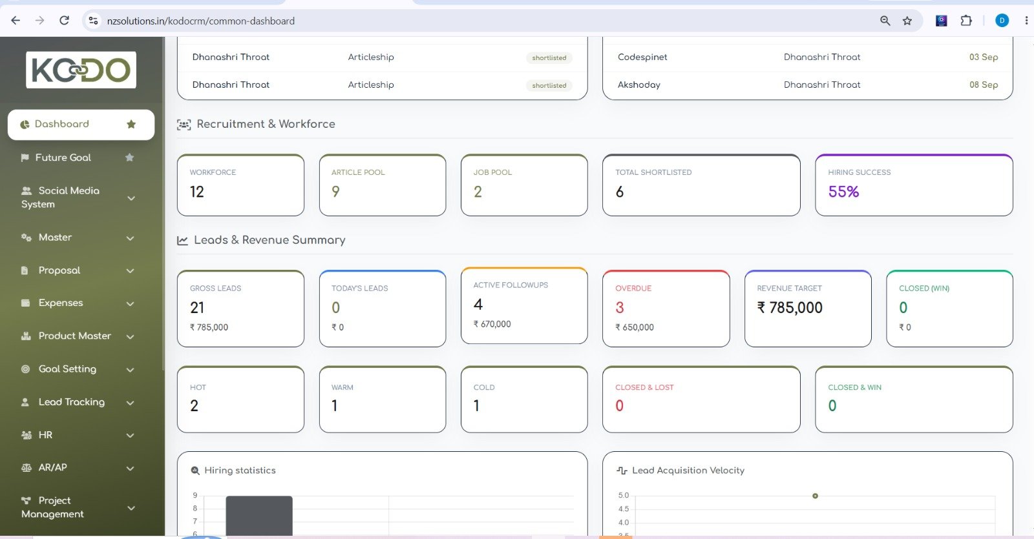Expand the HR menu chevron
The image size is (1034, 539).
131,436
